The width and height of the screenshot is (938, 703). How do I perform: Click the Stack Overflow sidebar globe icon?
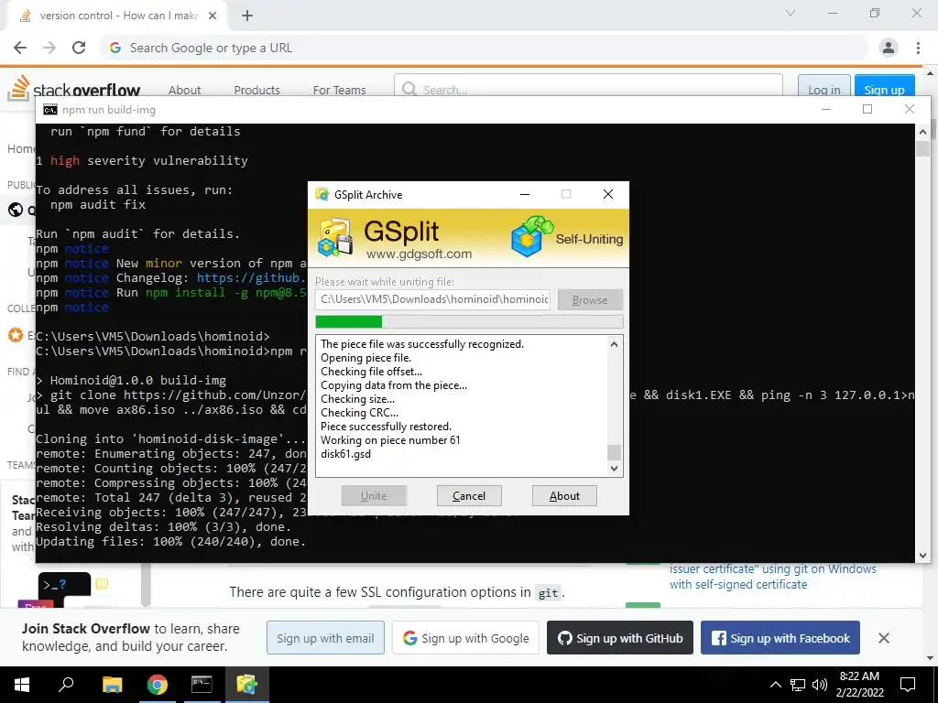[x=15, y=210]
